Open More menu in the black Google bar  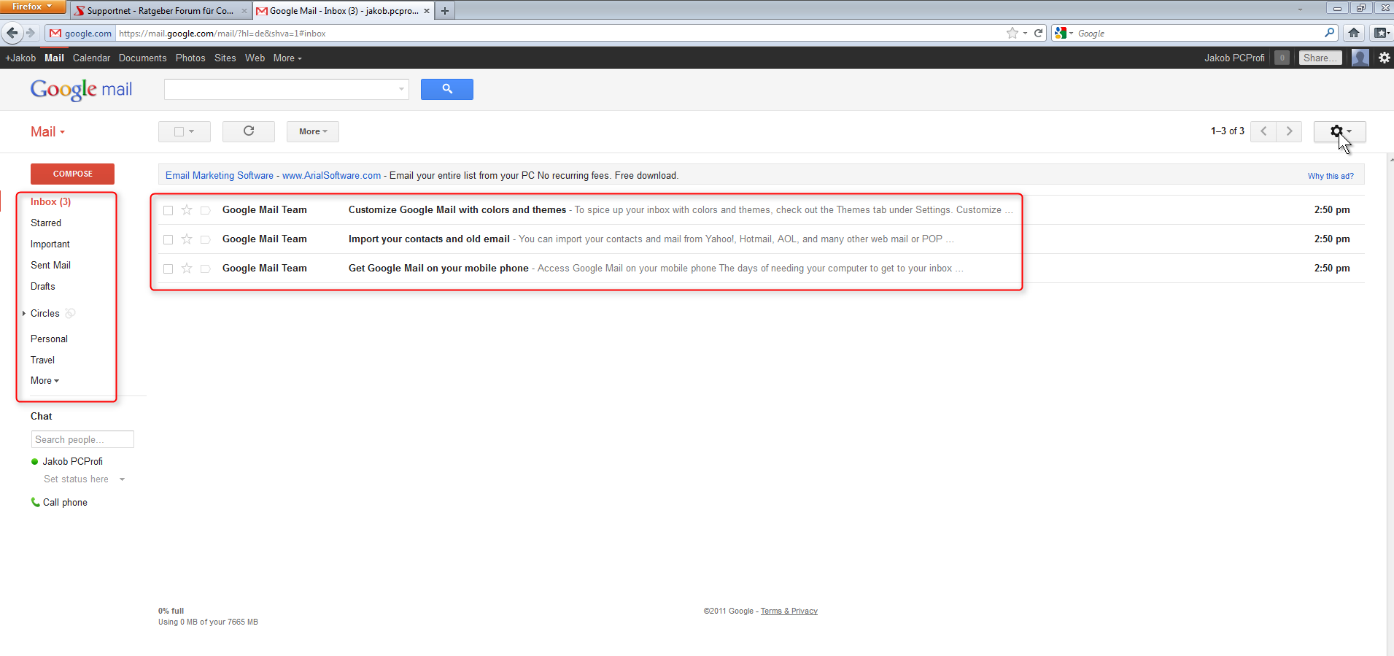point(287,58)
